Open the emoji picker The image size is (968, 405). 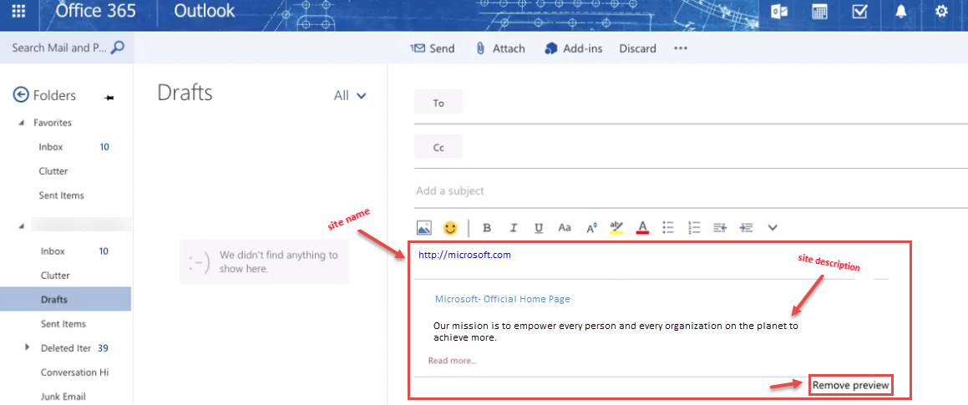[x=451, y=228]
